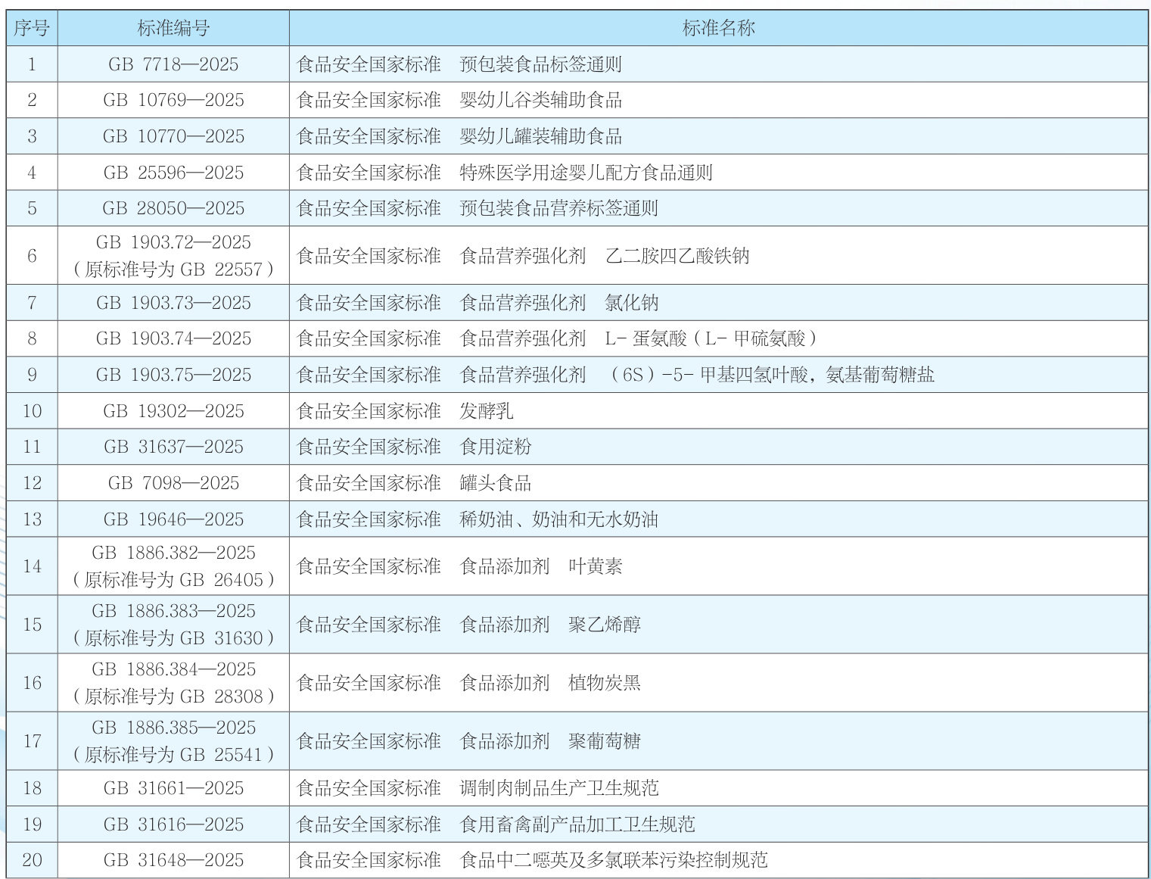Select the GB 1886.382—2025 cell
Viewport: 1151px width, 879px height.
tap(173, 566)
